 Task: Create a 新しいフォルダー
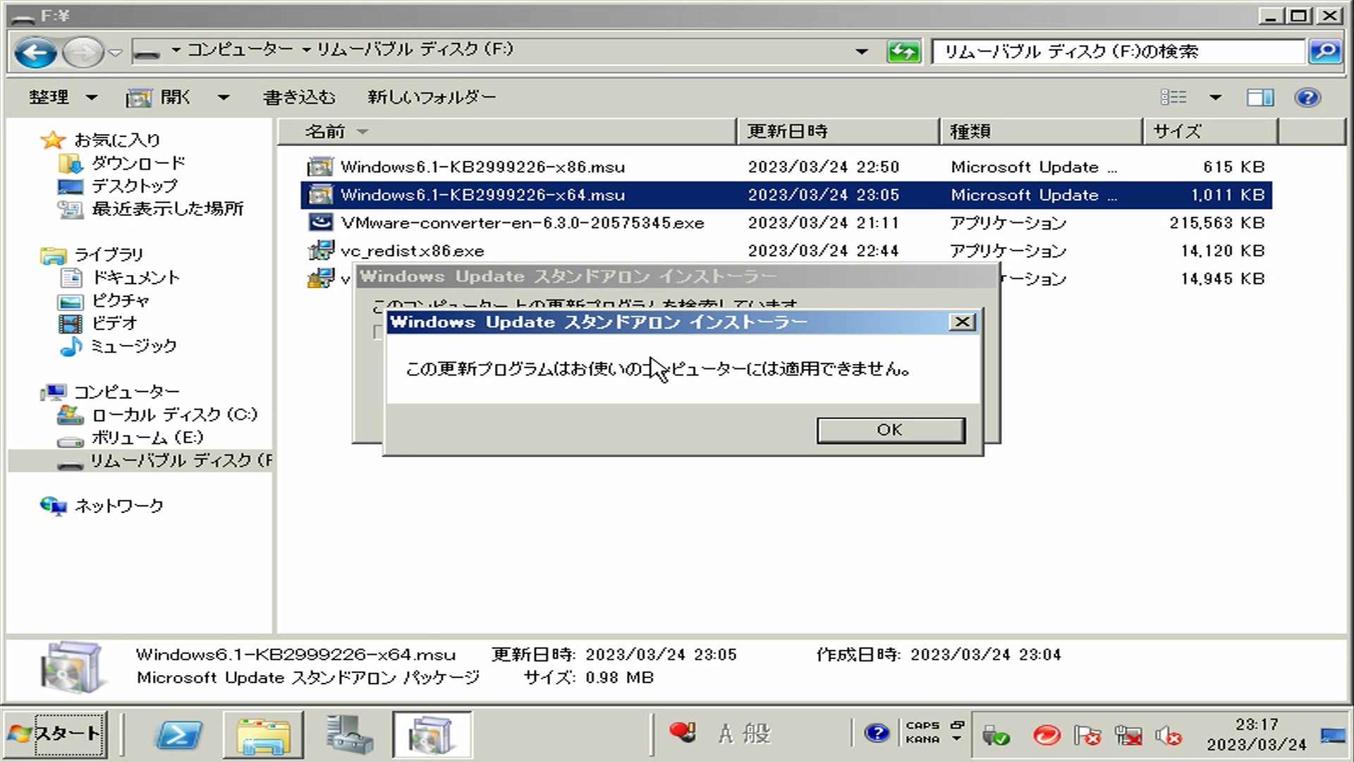(432, 97)
